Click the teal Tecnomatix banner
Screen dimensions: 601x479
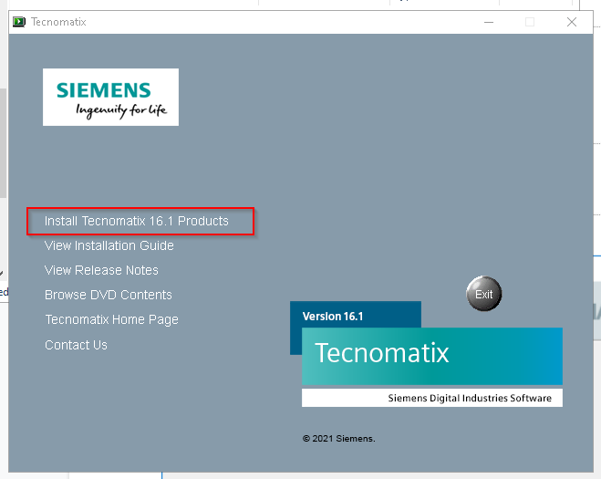[432, 356]
